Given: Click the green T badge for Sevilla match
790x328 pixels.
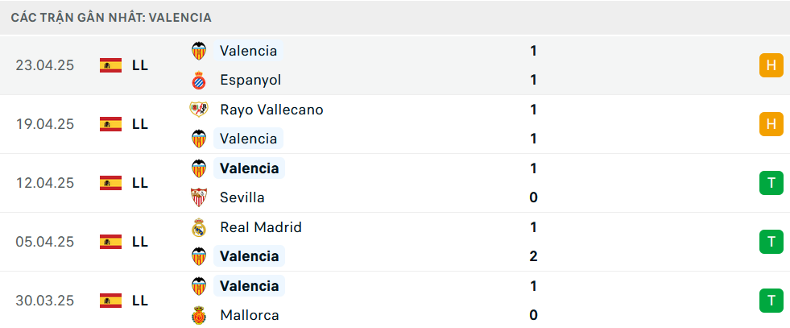Looking at the screenshot, I should click(x=771, y=183).
